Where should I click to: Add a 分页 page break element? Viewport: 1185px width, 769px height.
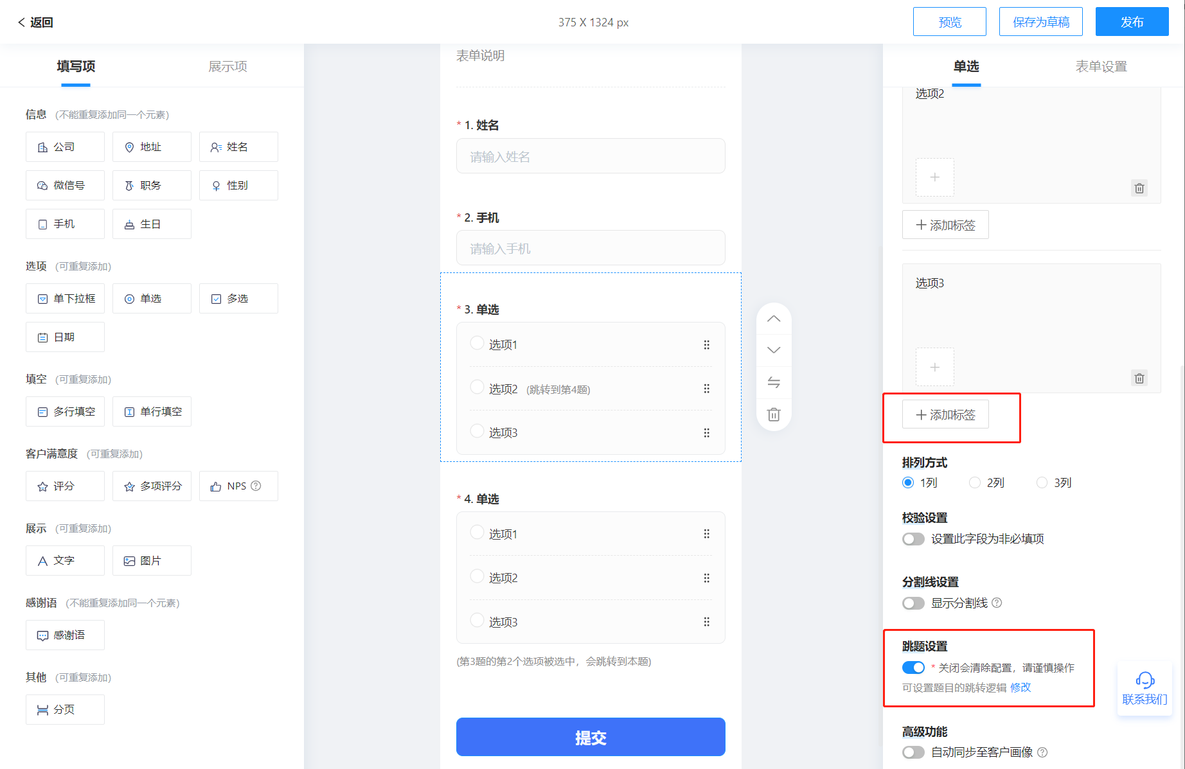(x=65, y=710)
